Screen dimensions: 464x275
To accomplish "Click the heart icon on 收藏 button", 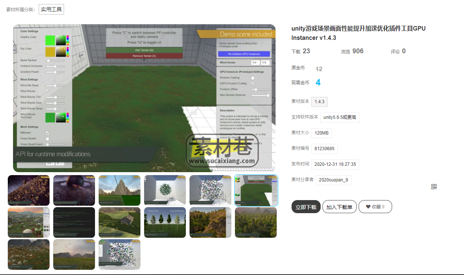I will coord(368,207).
